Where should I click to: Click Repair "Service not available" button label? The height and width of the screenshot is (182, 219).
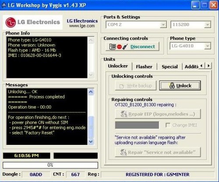[162, 152]
